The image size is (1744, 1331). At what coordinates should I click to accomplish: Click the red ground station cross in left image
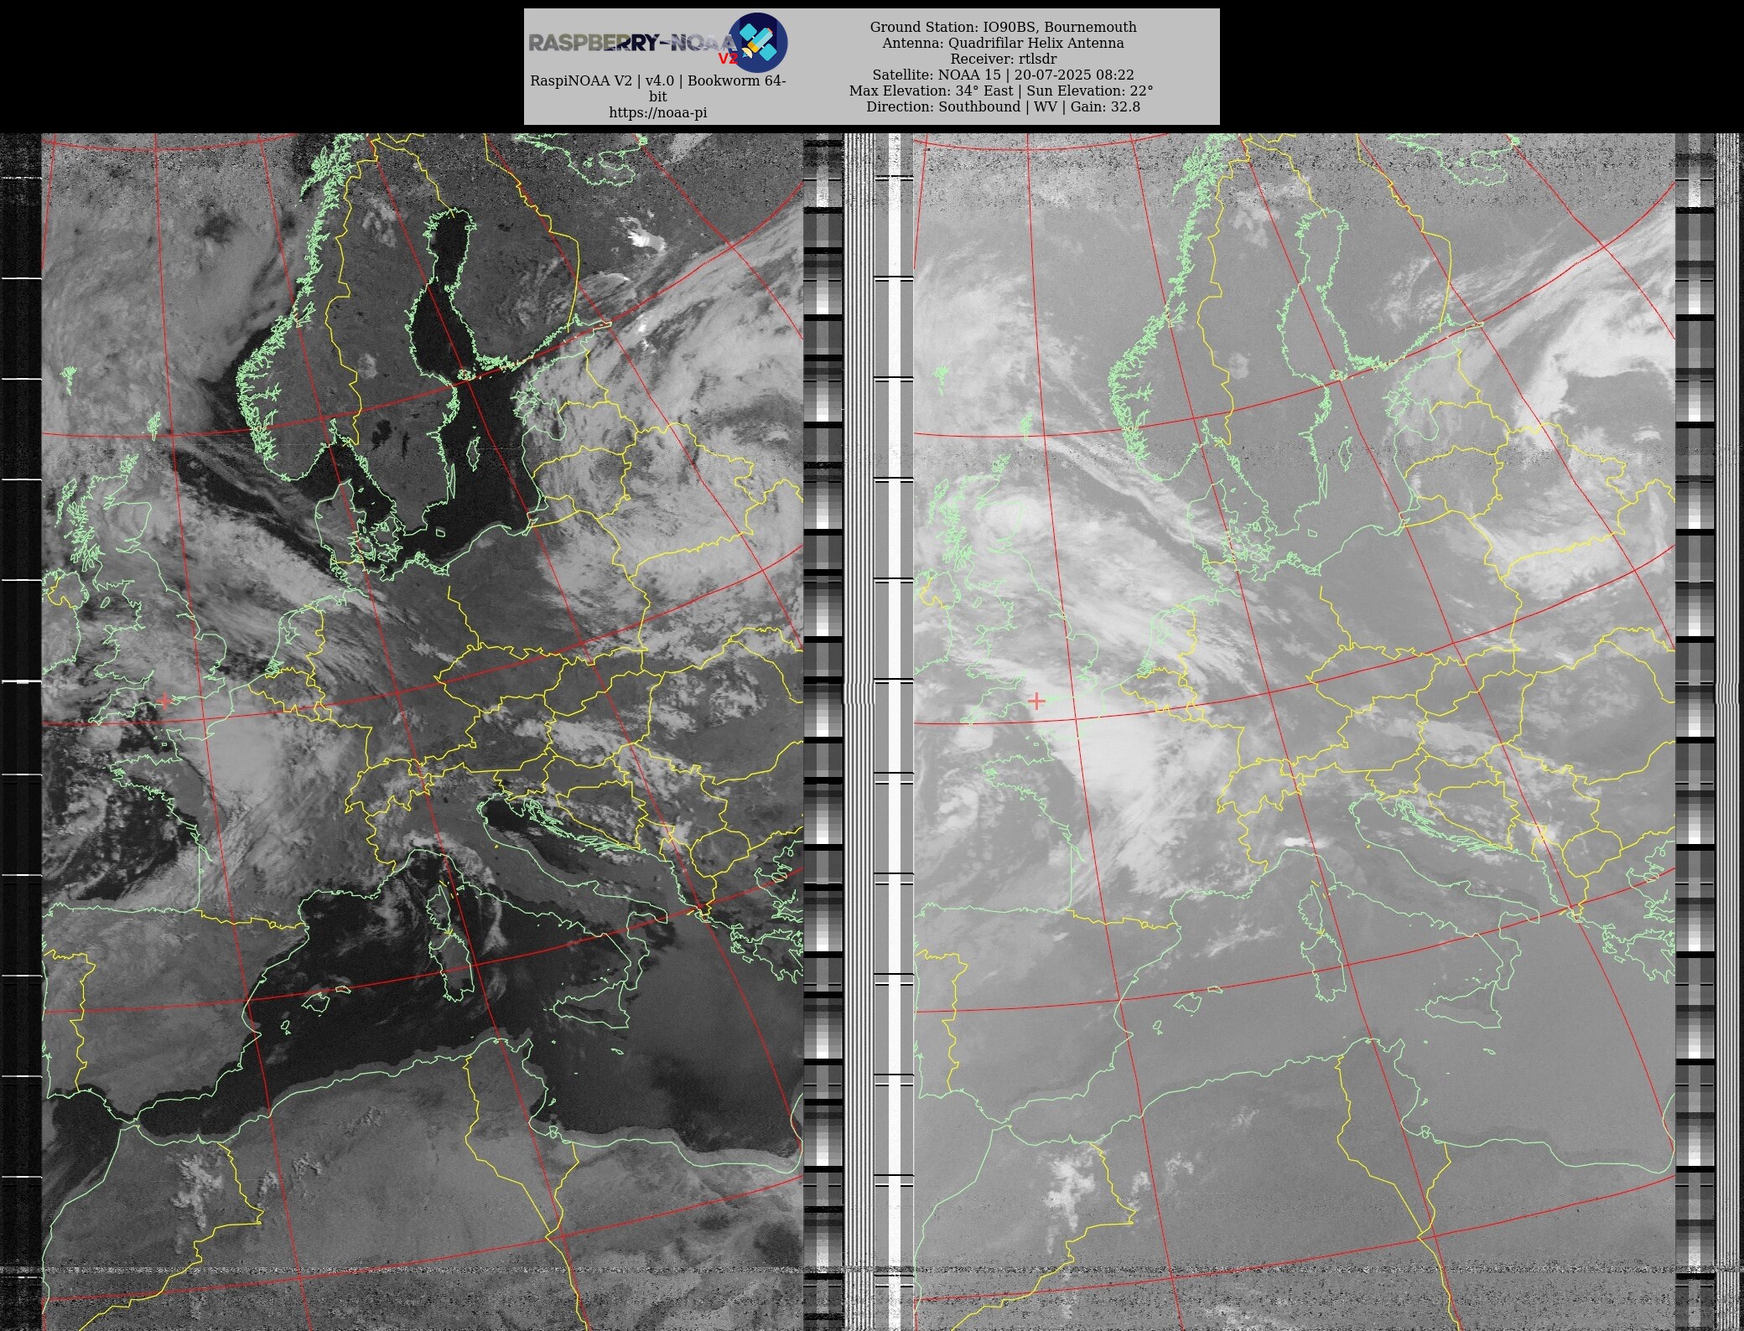pos(164,700)
